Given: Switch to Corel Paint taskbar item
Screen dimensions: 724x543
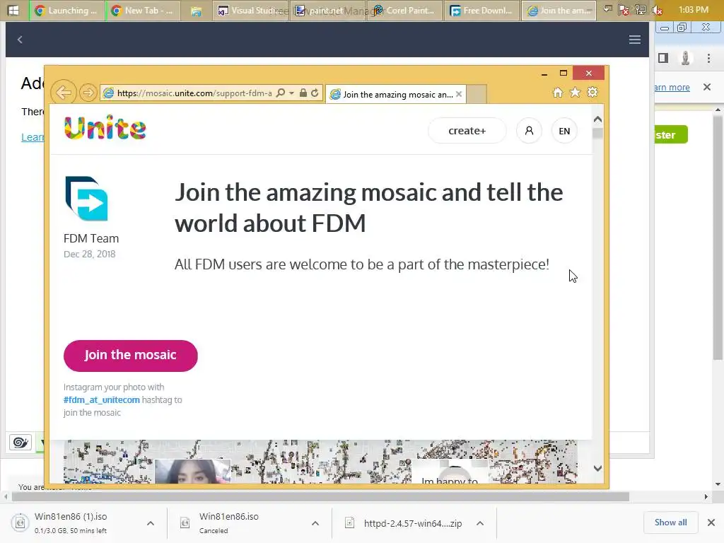Looking at the screenshot, I should click(x=404, y=10).
